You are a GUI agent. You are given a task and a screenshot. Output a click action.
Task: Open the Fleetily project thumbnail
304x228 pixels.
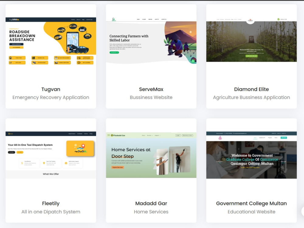point(51,155)
